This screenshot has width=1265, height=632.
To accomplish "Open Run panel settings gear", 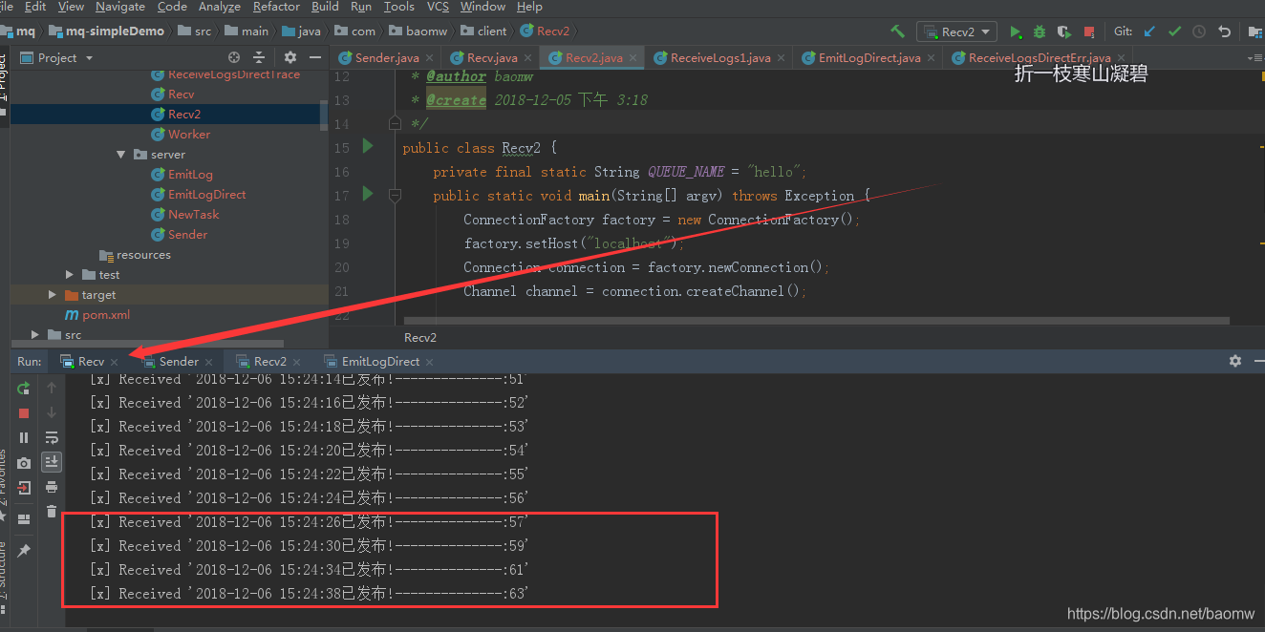I will tap(1234, 361).
